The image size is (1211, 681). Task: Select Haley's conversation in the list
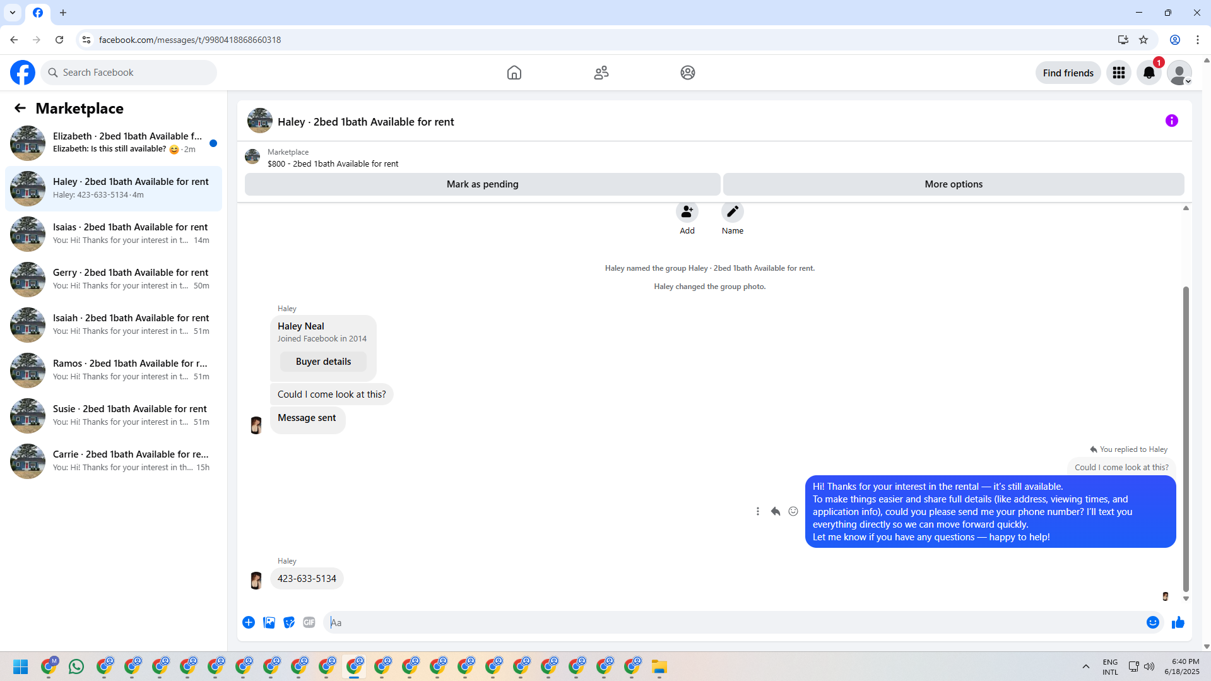pyautogui.click(x=114, y=188)
